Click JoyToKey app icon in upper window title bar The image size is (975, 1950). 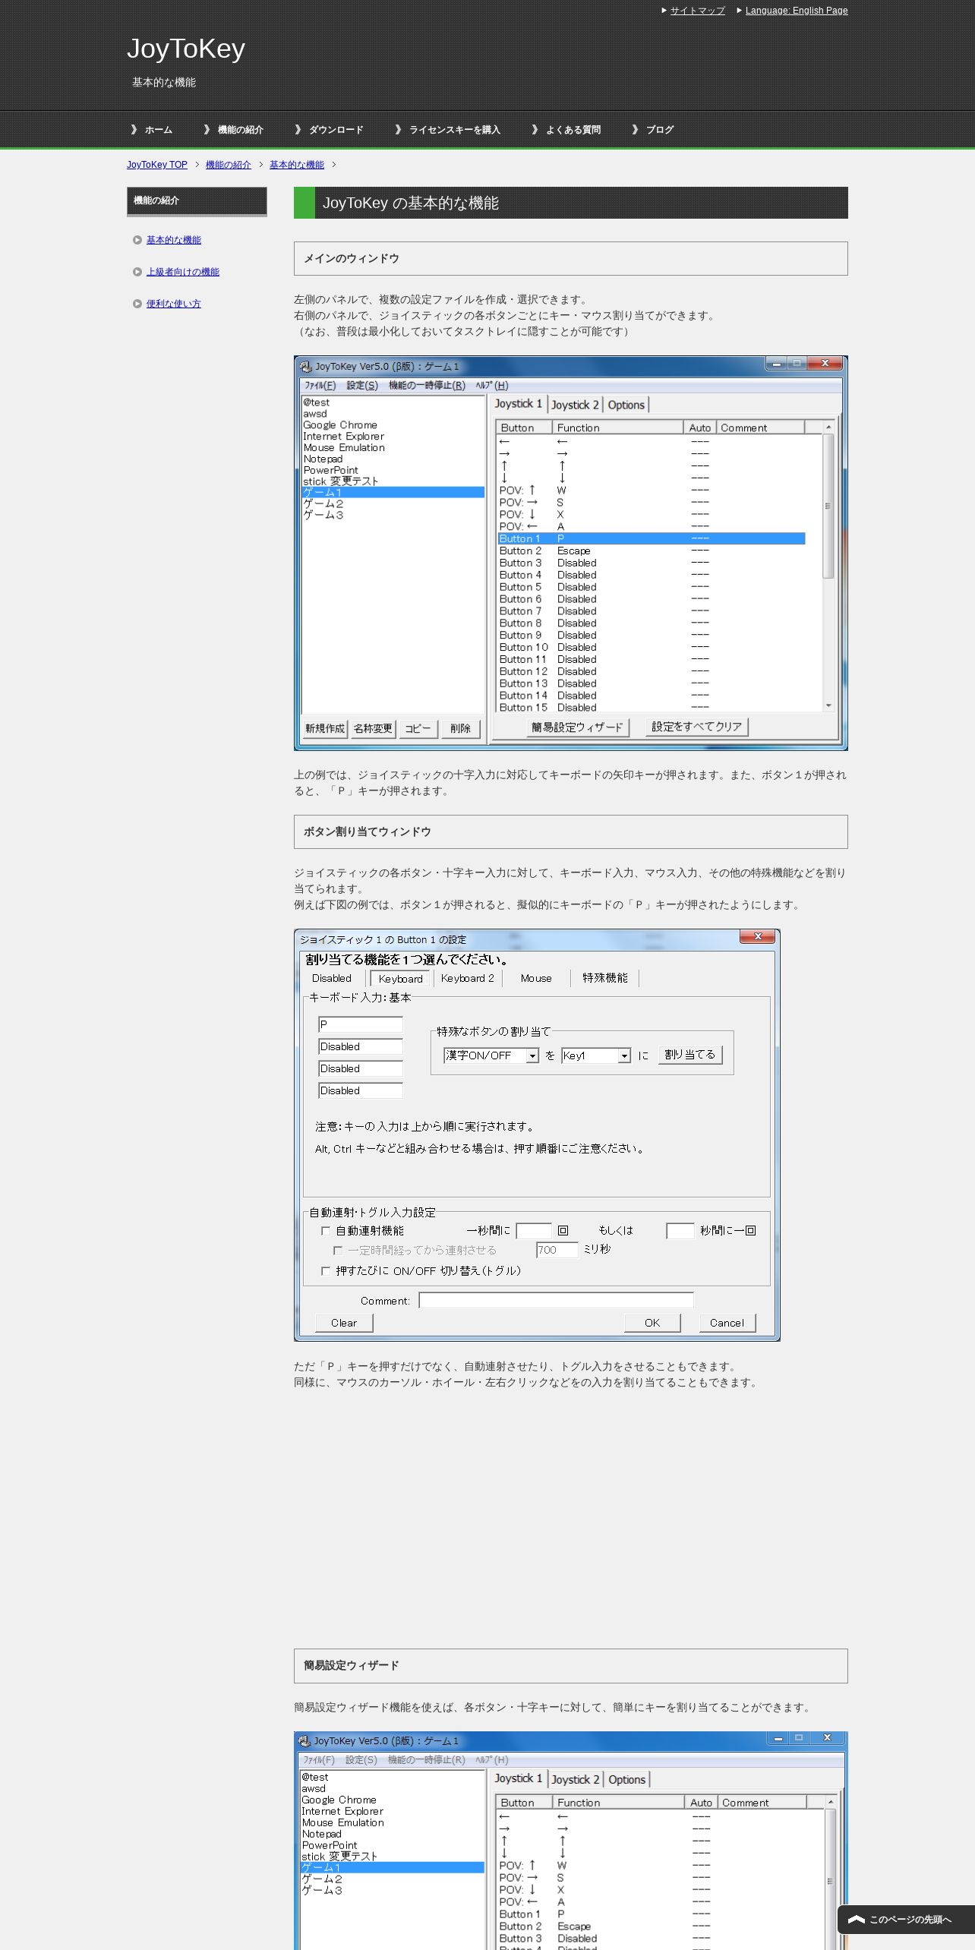click(306, 366)
